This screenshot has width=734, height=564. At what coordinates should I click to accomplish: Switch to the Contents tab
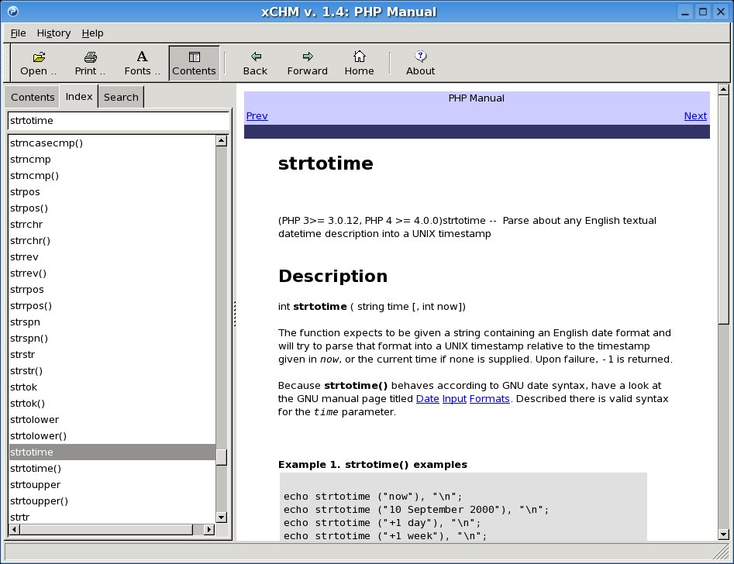[x=33, y=97]
